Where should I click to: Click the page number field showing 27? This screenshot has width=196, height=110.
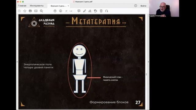click(x=66, y=11)
